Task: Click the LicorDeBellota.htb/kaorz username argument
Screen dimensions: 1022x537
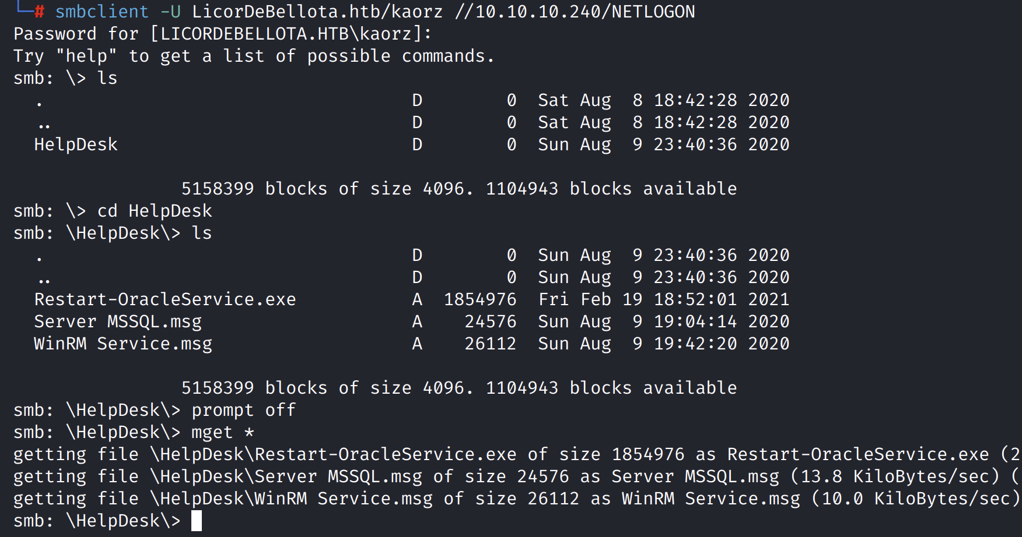Action: (317, 12)
